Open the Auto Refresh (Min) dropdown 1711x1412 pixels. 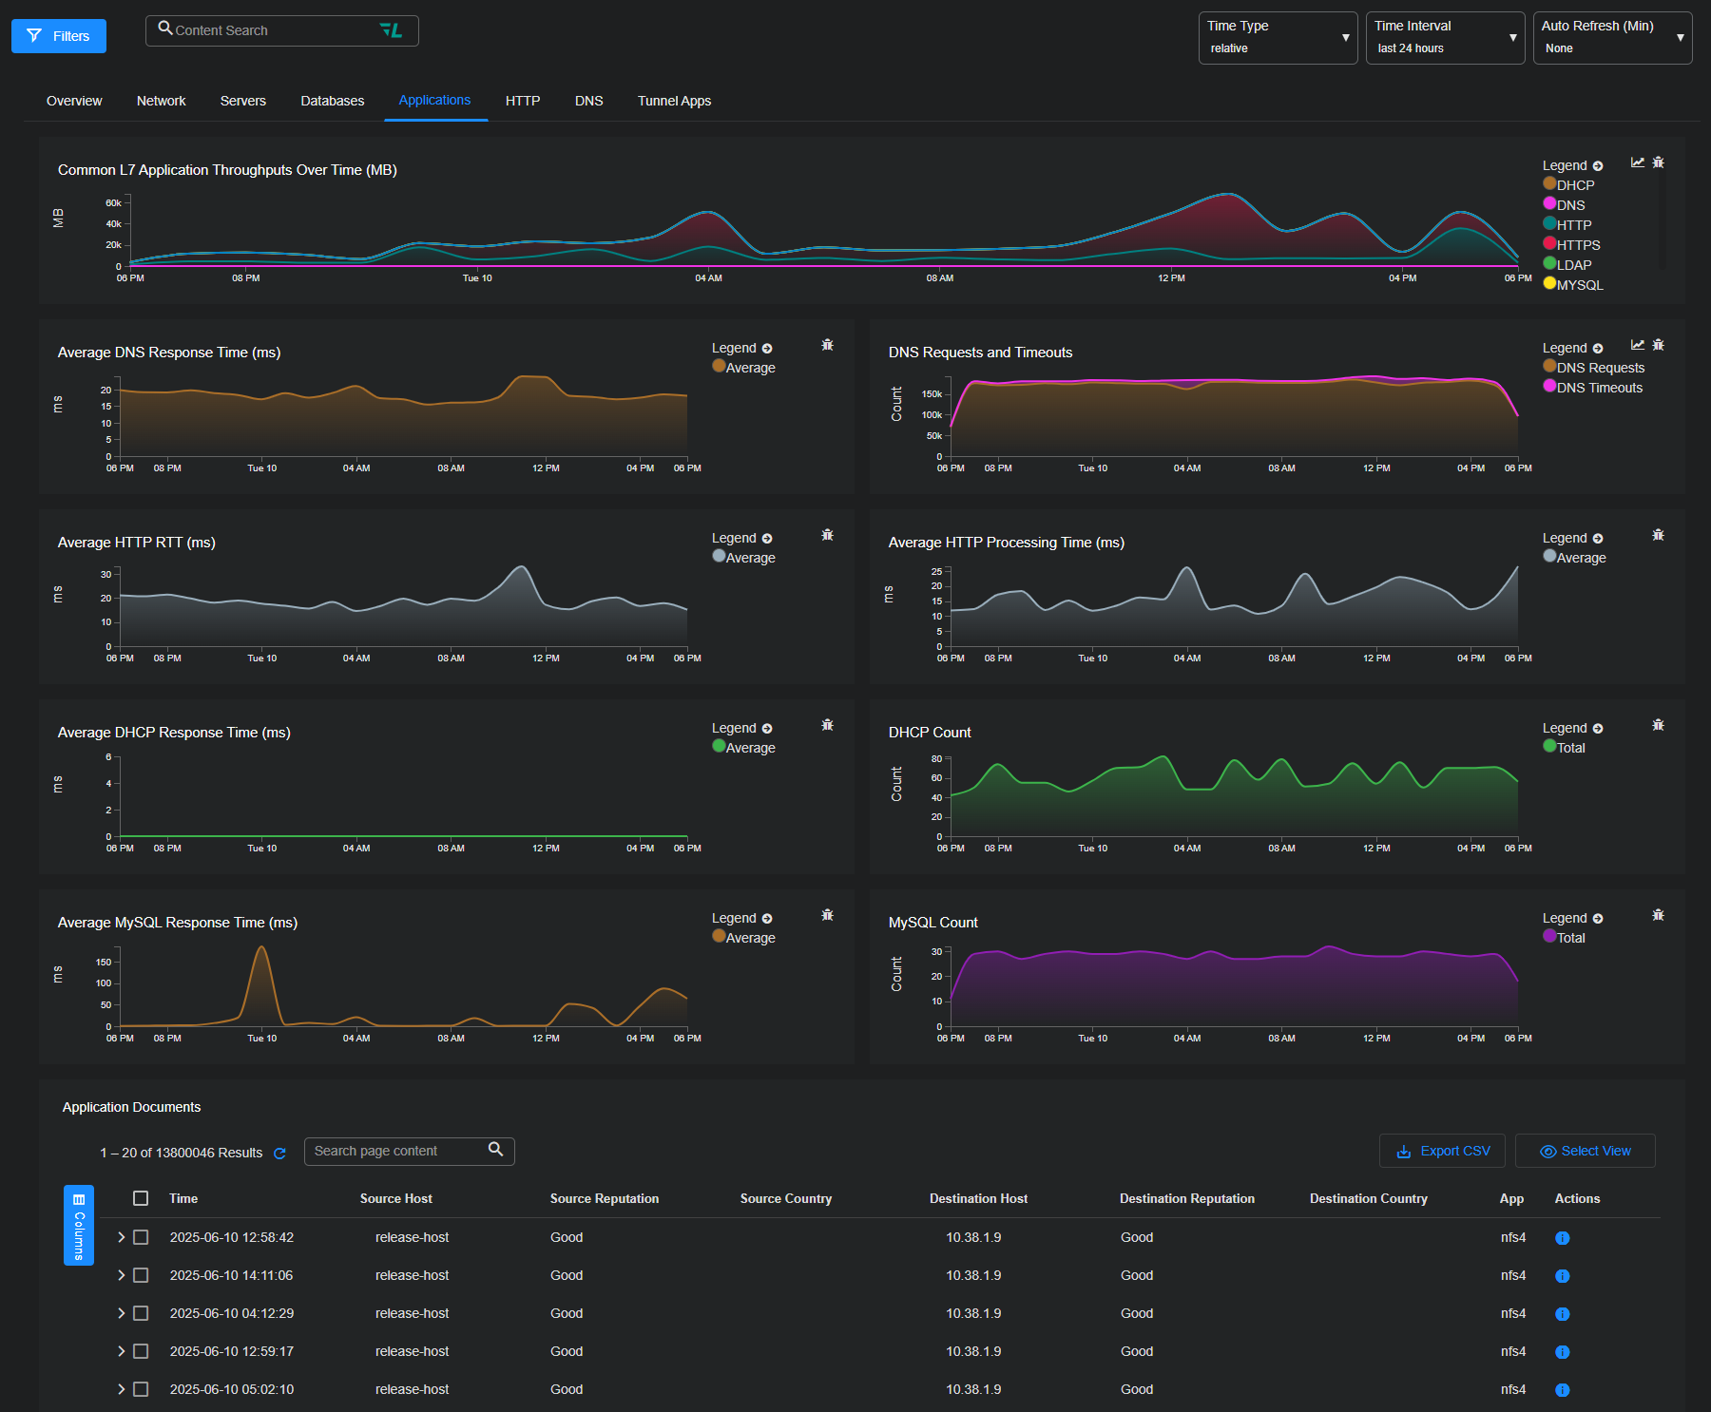(1611, 38)
